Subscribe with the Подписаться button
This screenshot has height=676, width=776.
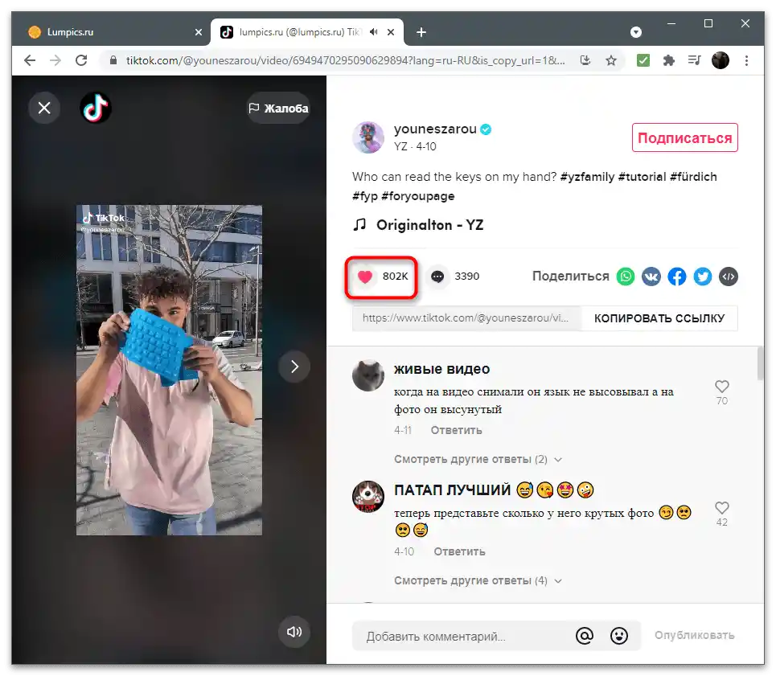pos(685,138)
